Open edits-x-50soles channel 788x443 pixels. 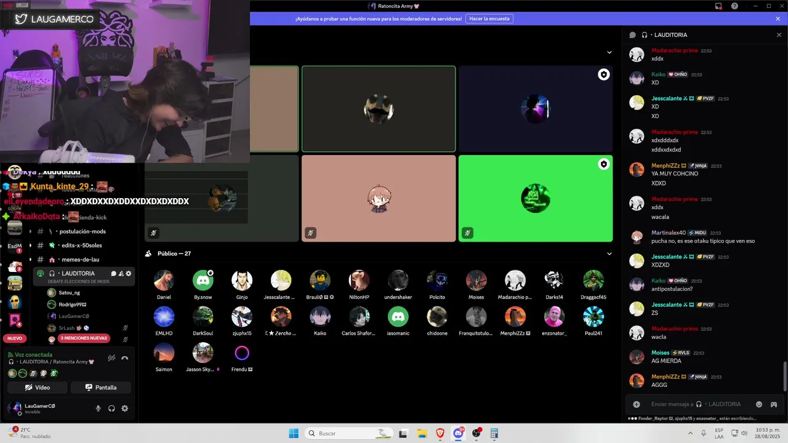(82, 245)
